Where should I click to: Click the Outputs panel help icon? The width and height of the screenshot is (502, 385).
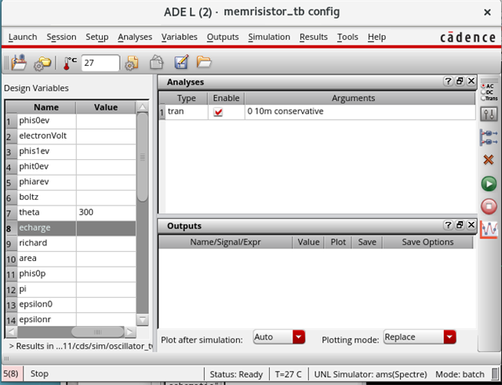(448, 225)
